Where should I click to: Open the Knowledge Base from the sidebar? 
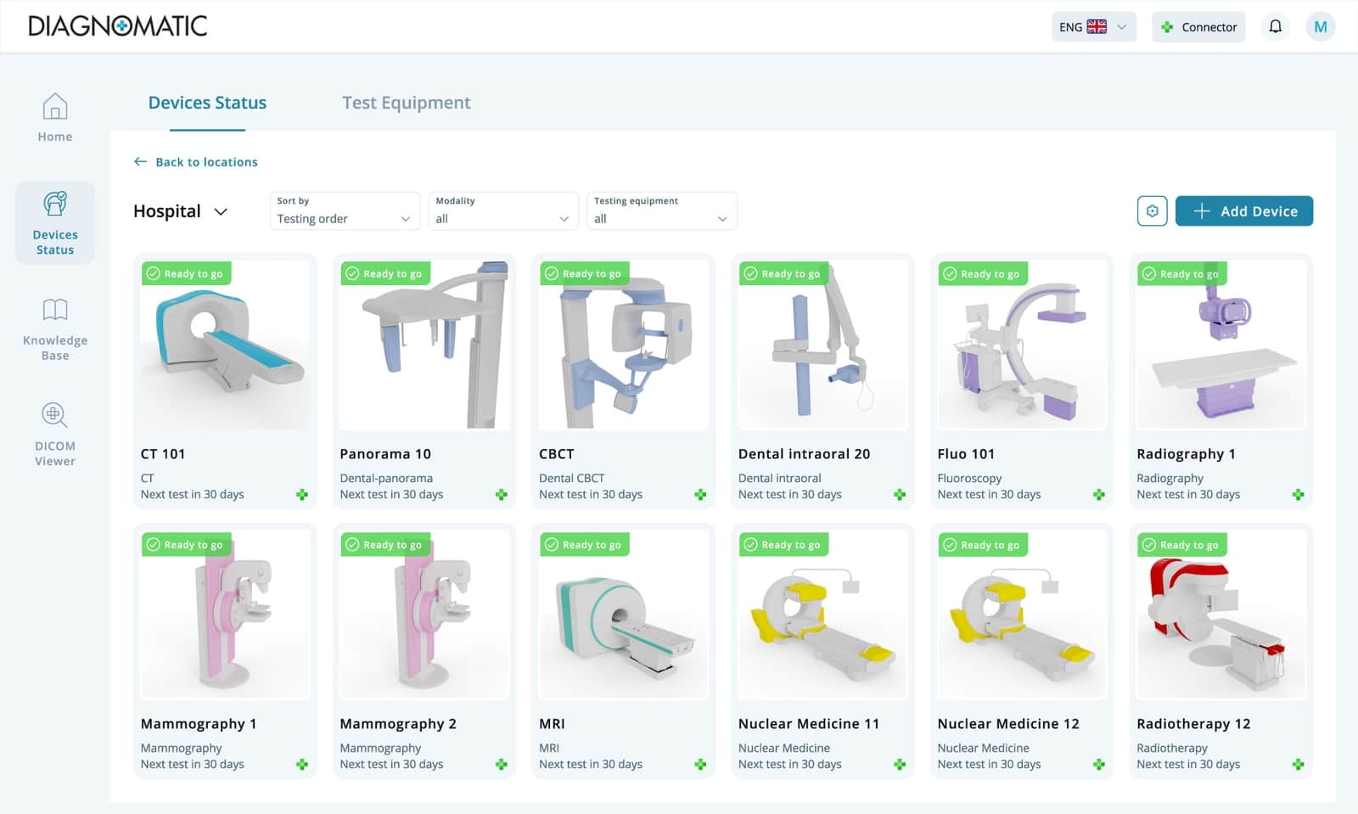54,329
